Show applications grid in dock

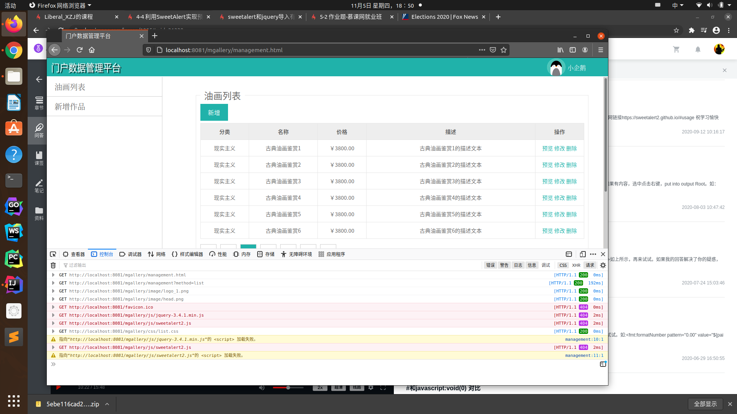[14, 401]
